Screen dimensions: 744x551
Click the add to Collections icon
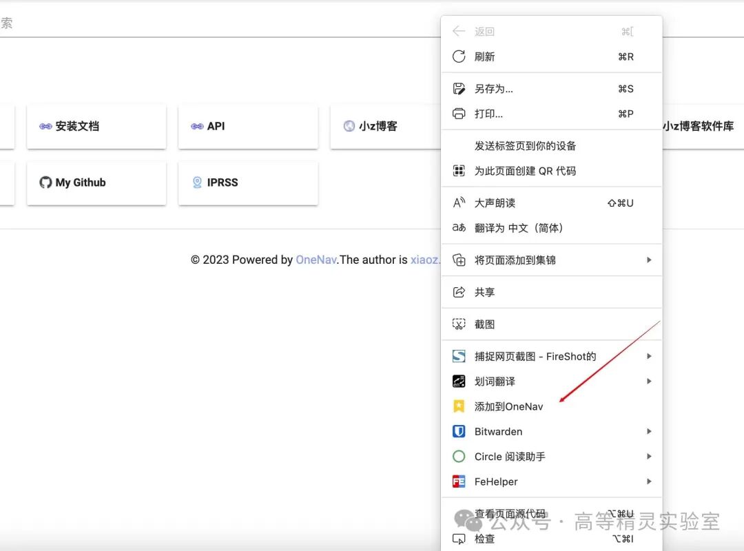coord(458,260)
